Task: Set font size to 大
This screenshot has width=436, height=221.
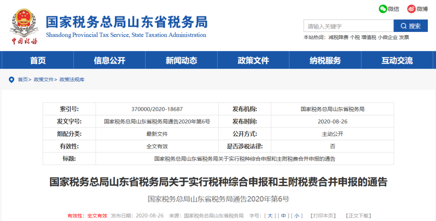Action: click(270, 216)
